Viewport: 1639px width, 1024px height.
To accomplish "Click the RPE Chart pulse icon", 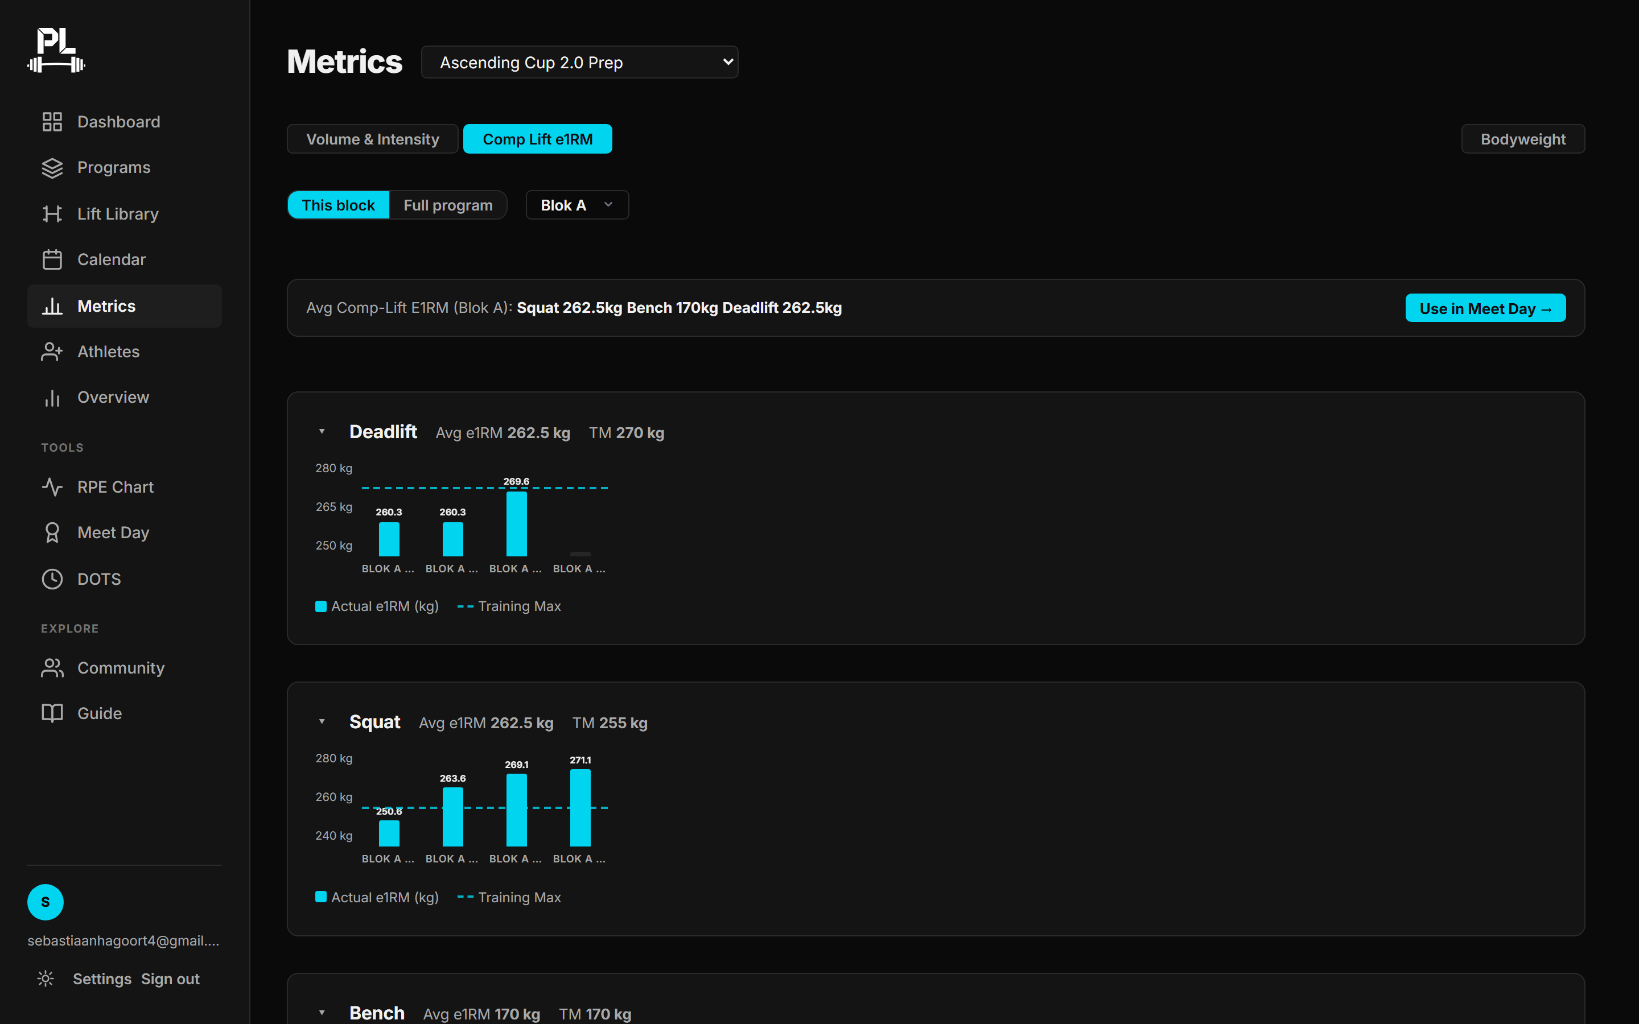I will [x=52, y=487].
